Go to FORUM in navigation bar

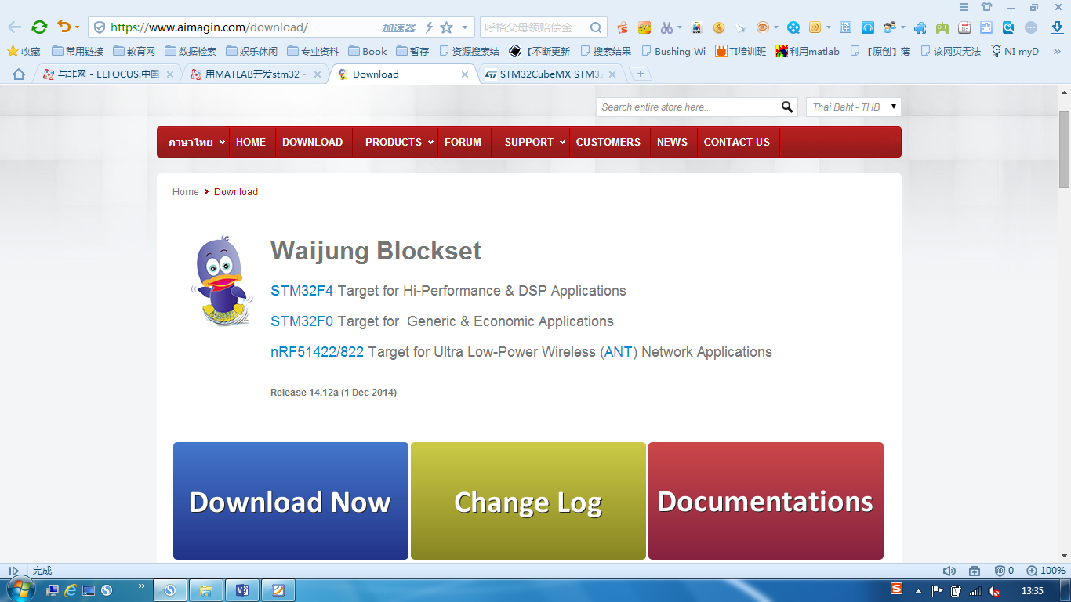(x=463, y=142)
